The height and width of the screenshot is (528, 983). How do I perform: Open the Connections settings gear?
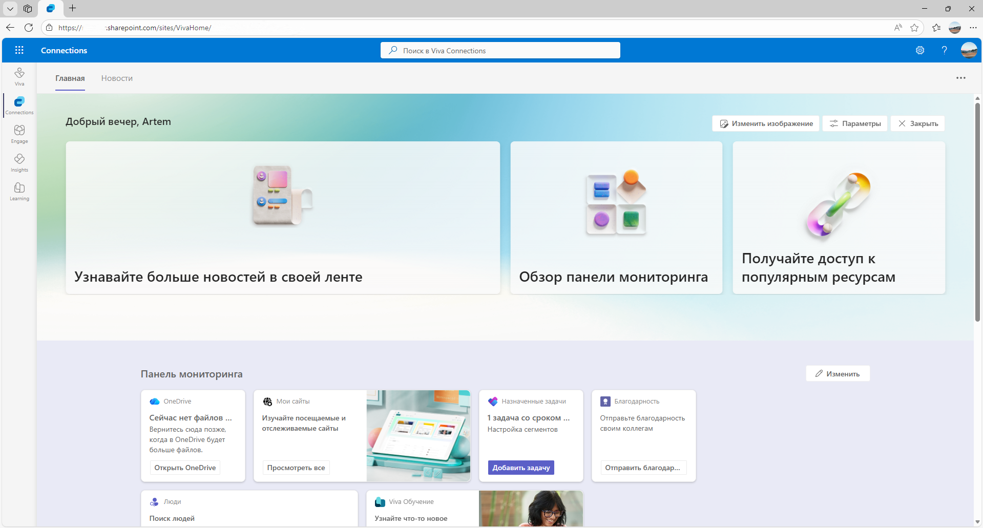[919, 50]
